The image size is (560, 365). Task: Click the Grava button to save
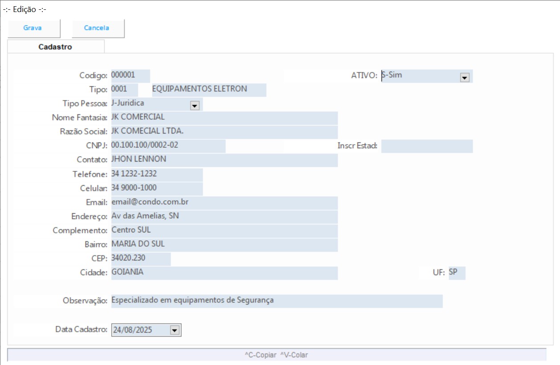pyautogui.click(x=33, y=28)
